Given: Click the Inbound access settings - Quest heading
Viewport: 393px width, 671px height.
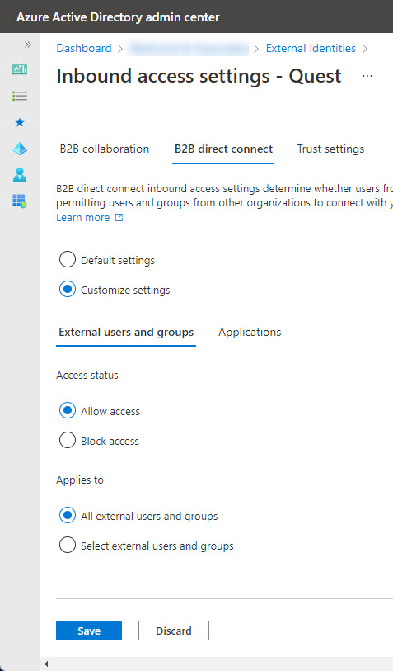Looking at the screenshot, I should tap(199, 76).
